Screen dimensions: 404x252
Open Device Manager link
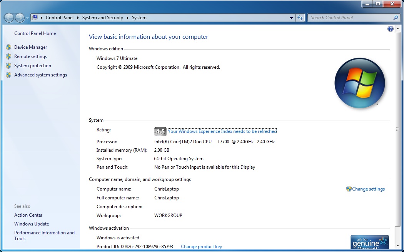[31, 47]
